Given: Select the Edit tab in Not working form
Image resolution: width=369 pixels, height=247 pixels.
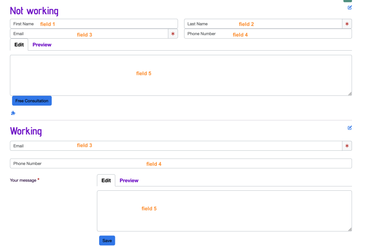Looking at the screenshot, I should tap(19, 45).
